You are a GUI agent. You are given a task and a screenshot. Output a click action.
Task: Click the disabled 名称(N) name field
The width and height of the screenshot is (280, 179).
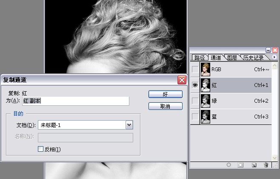(x=86, y=138)
